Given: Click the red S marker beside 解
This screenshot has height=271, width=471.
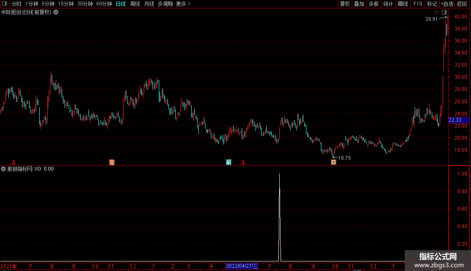Looking at the screenshot, I should (243, 163).
